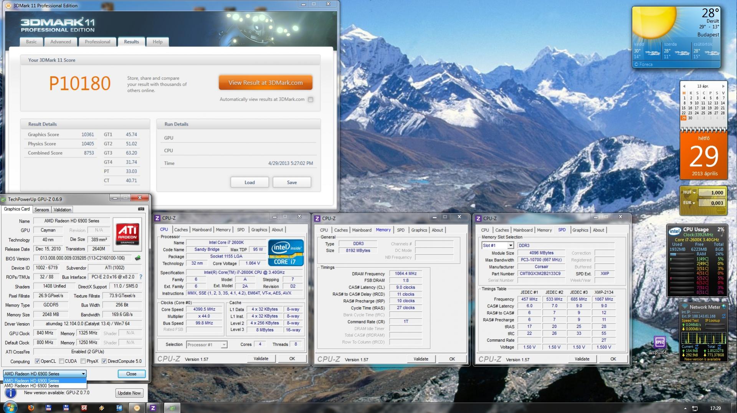This screenshot has height=413, width=737.
Task: Click the Bus Interface question mark icon
Action: coord(140,277)
